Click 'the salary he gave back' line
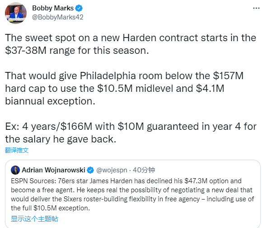The height and width of the screenshot is (228, 262). (61, 139)
